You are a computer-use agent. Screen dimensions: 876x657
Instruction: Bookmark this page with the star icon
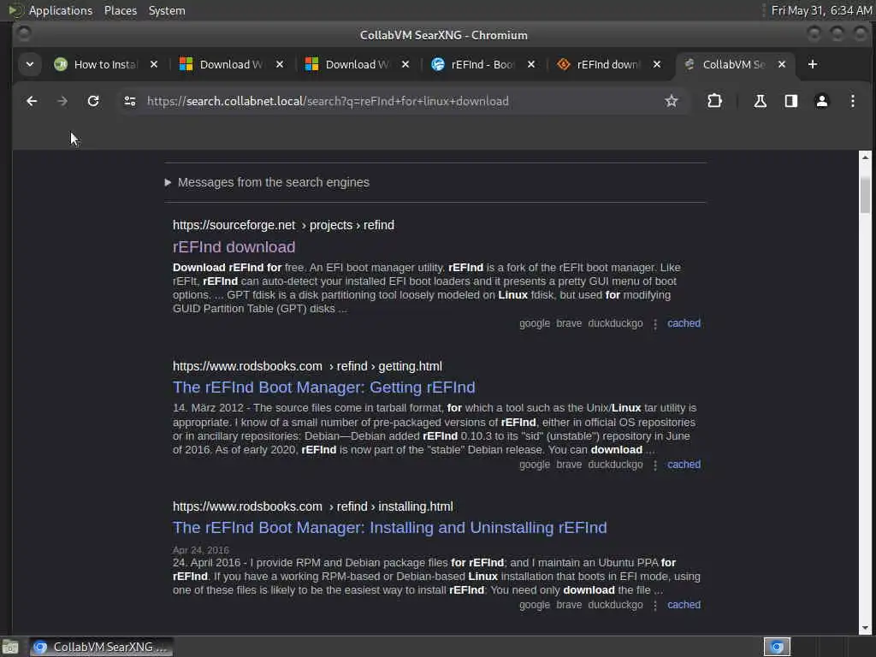(x=672, y=101)
